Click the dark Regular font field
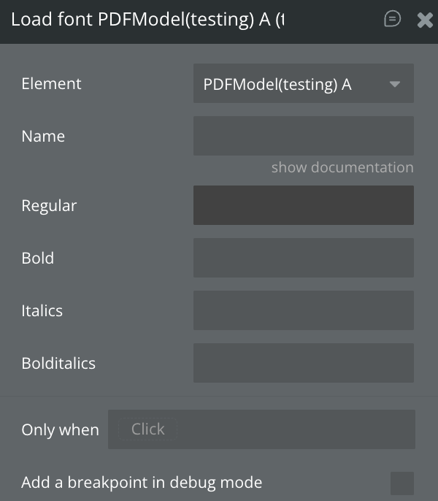Viewport: 438px width, 501px height. click(x=303, y=205)
